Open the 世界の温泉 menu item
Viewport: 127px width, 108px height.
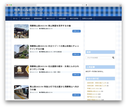coord(62,18)
